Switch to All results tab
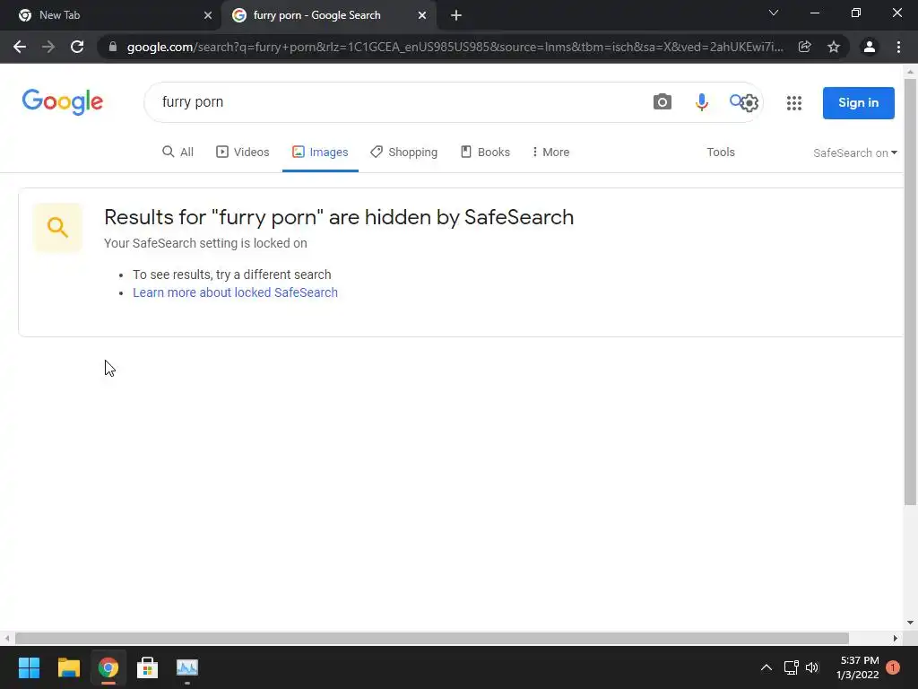 pos(178,153)
